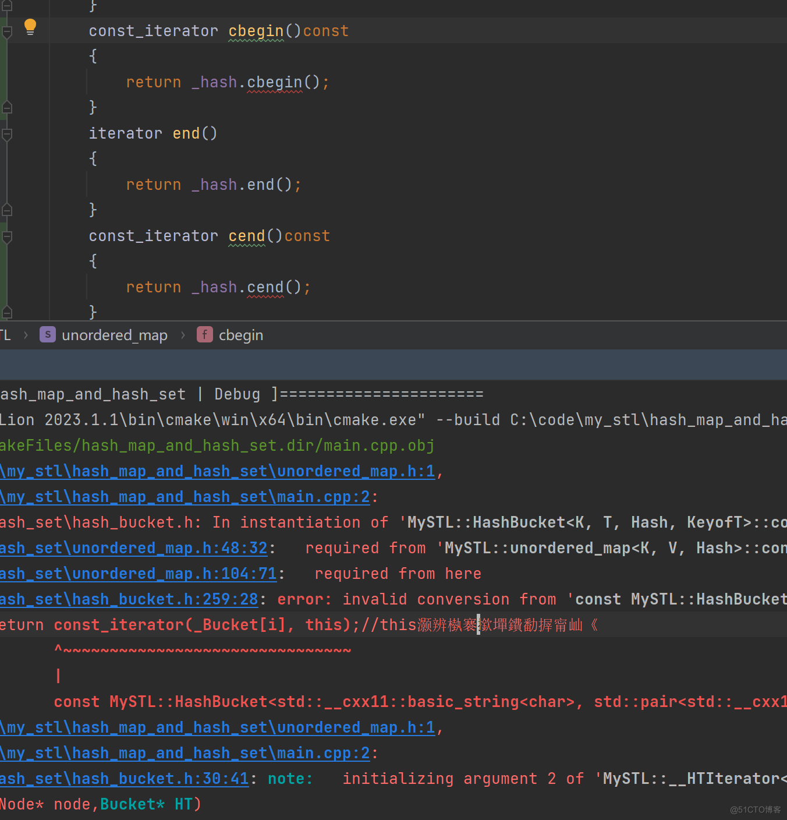Collapse the cend() function fold marker

coord(8,237)
